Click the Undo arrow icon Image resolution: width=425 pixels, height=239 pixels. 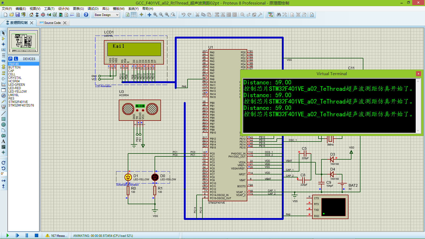point(183,15)
